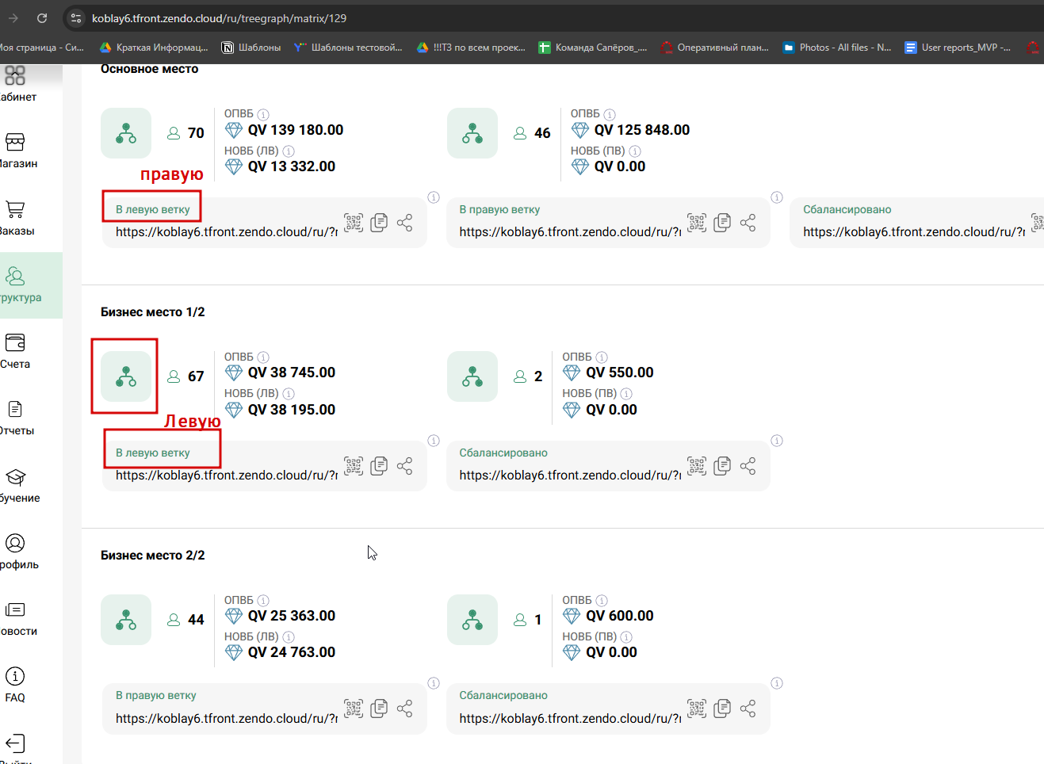Copy the Основное место right-branch link
1044x764 pixels.
(722, 223)
